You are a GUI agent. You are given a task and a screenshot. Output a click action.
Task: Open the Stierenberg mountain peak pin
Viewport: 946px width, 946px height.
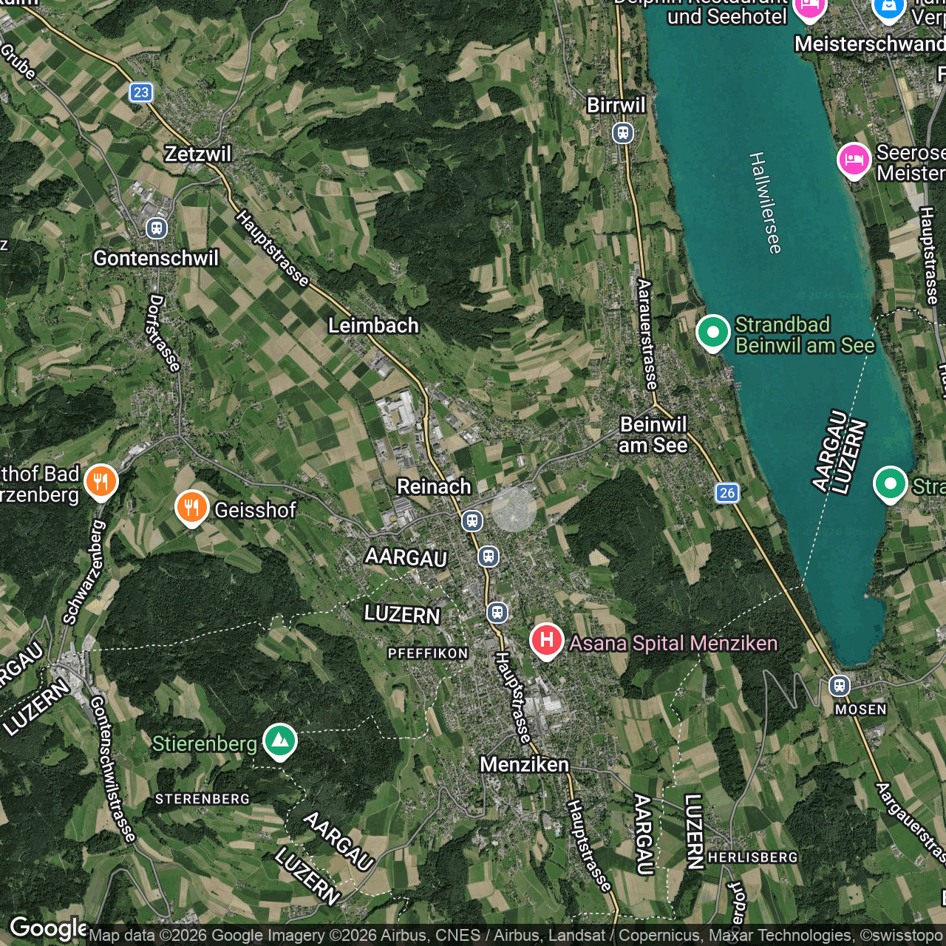pyautogui.click(x=280, y=741)
